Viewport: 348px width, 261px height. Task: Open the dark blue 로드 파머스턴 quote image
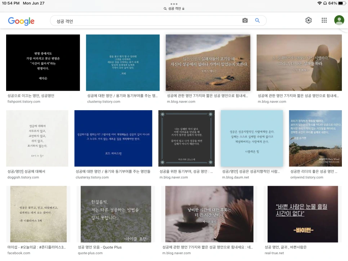point(113,138)
